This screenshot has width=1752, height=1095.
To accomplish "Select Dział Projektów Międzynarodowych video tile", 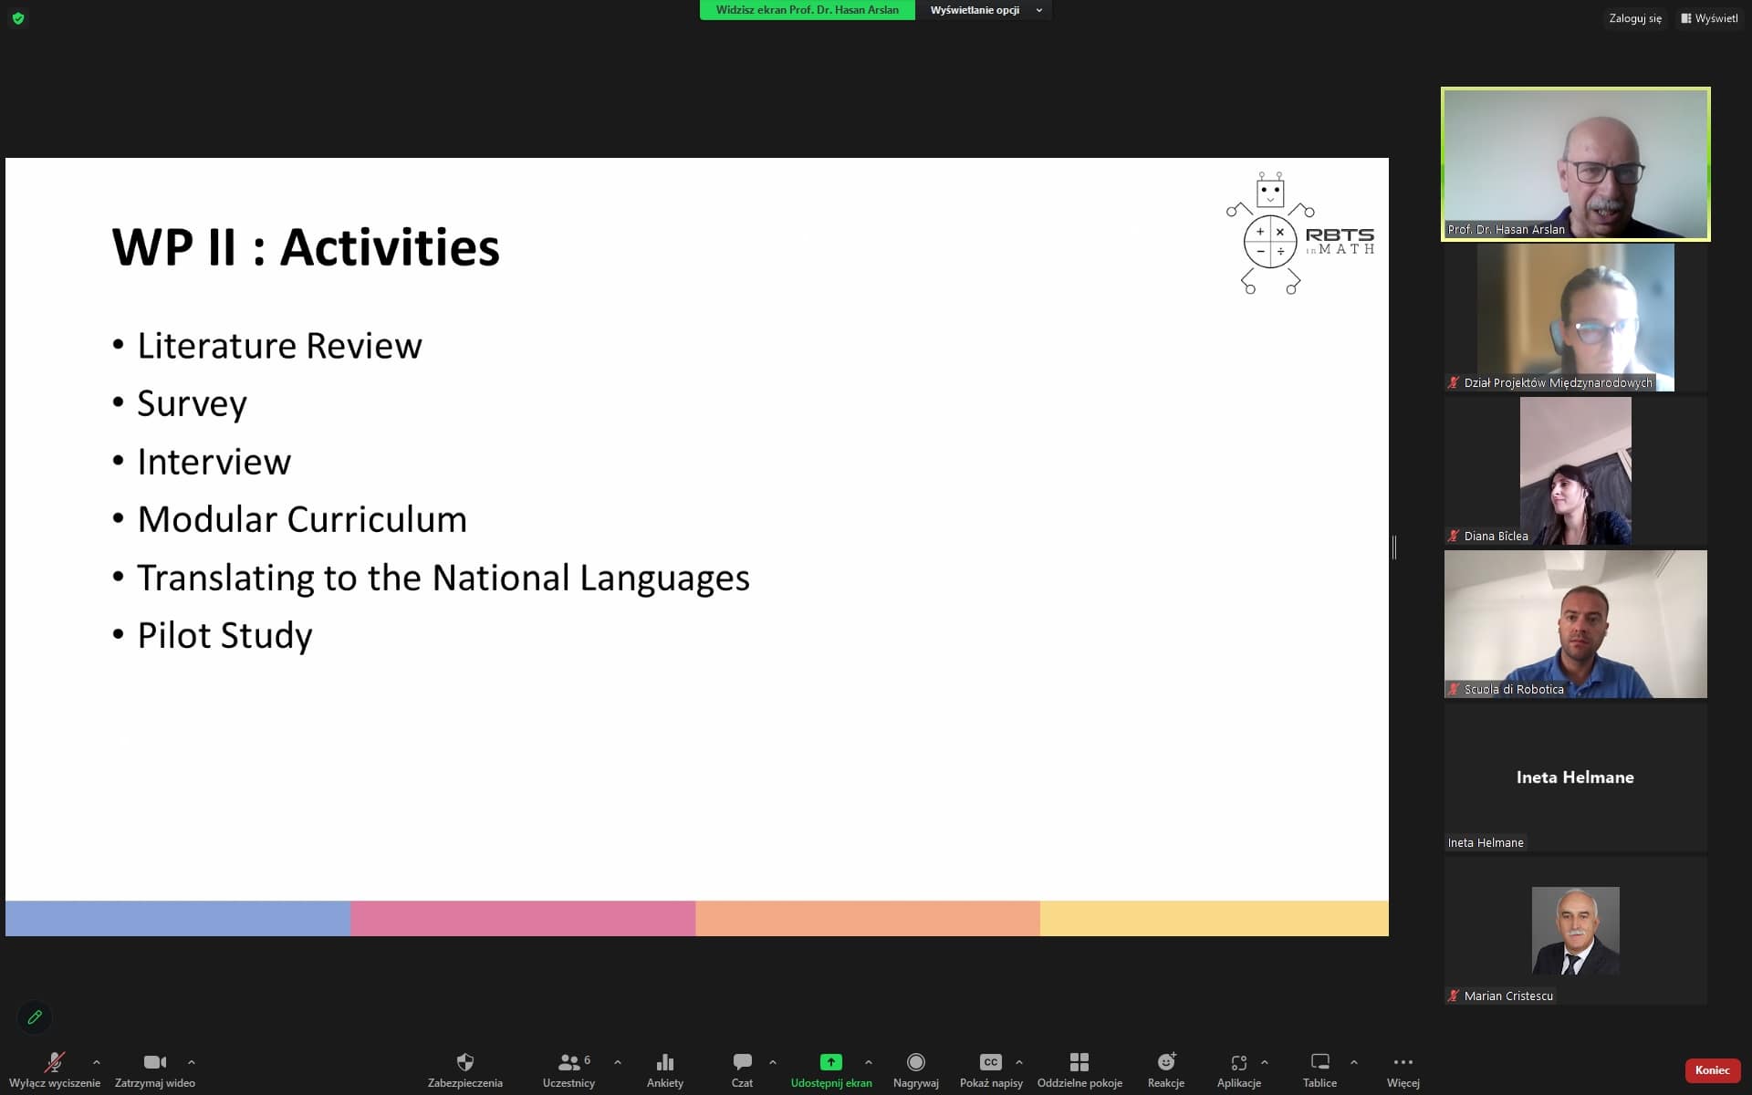I will (1576, 318).
